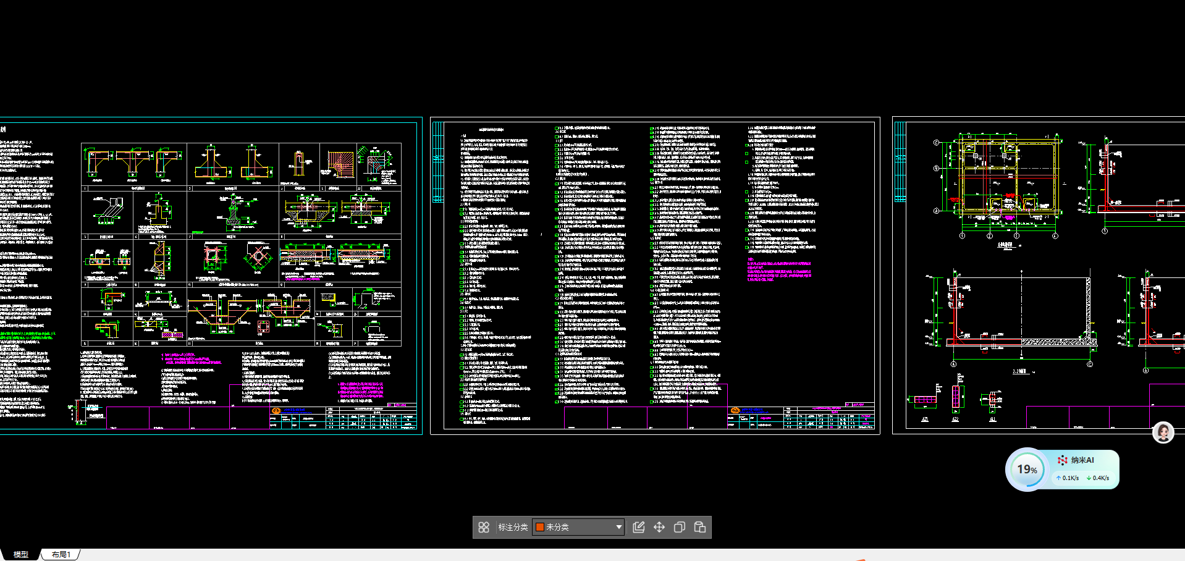
Task: Click the orange logo in middle sheet title block
Action: [735, 411]
